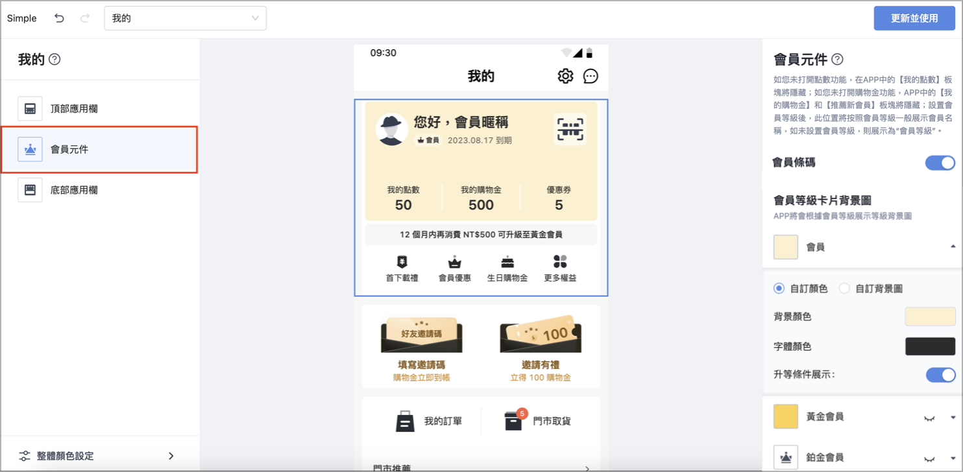Click the settings gear in phone preview
The width and height of the screenshot is (963, 472).
565,76
